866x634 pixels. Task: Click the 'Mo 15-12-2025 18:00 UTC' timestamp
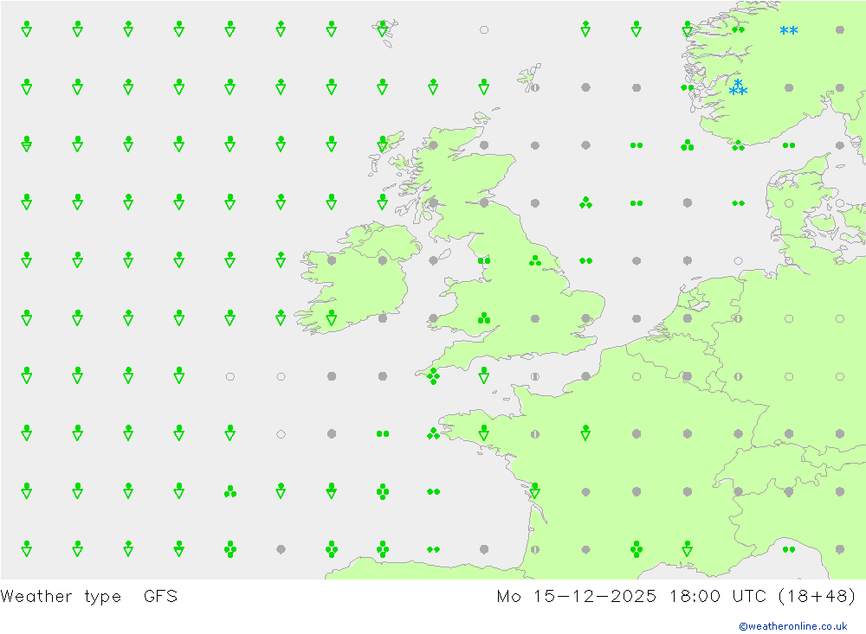point(632,596)
